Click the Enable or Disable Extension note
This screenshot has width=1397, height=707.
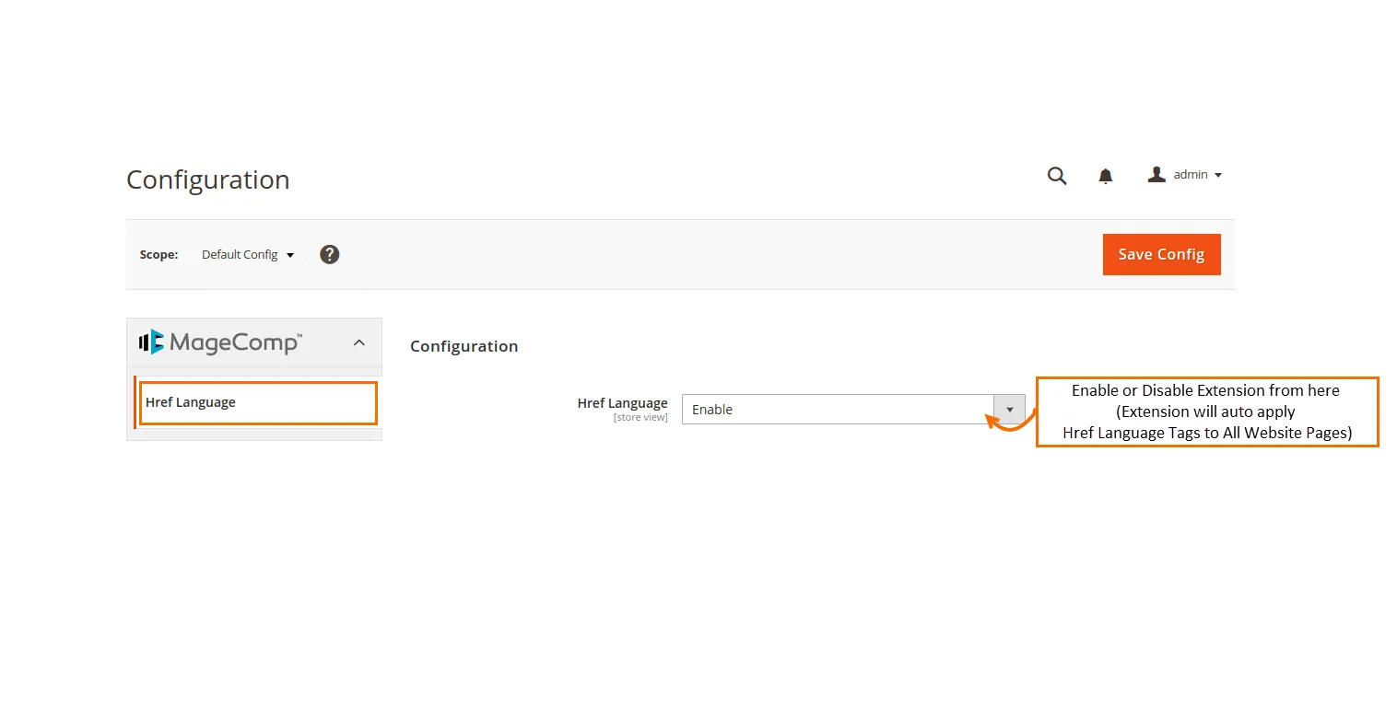(1206, 411)
